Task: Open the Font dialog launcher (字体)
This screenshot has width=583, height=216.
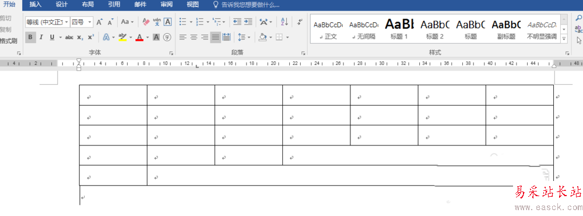Action: (172, 53)
